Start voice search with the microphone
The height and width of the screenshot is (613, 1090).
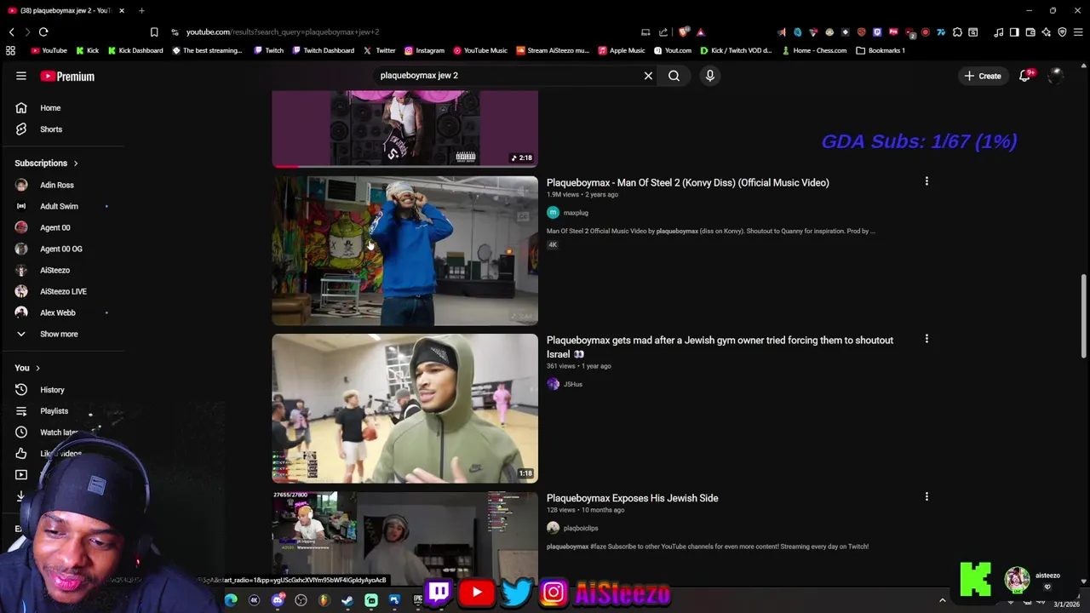point(710,76)
